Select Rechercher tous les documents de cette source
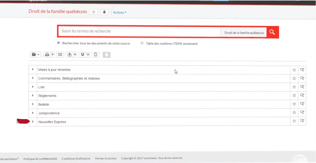Image resolution: width=316 pixels, height=163 pixels. coord(58,43)
